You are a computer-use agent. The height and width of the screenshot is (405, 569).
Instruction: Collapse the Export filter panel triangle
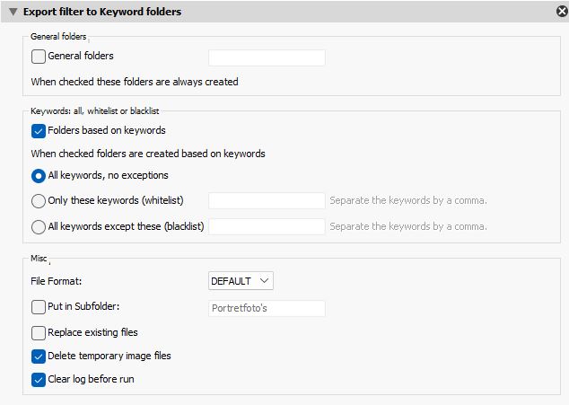coord(13,12)
